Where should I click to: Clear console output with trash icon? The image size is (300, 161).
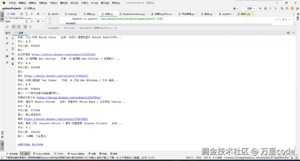pyautogui.click(x=13, y=64)
